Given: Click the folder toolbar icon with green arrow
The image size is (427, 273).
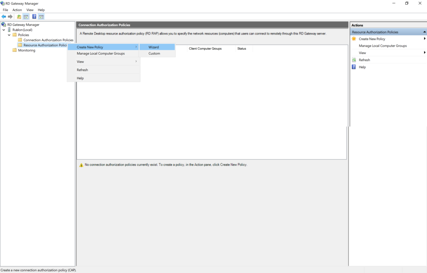Looking at the screenshot, I should (x=18, y=17).
